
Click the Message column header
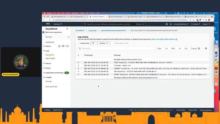pyautogui.click(x=117, y=55)
